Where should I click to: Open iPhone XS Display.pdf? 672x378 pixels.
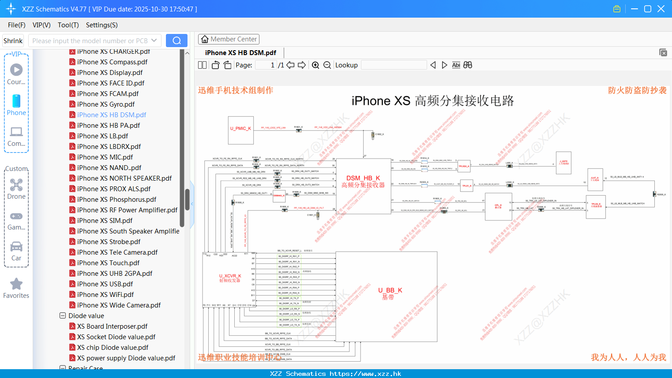tap(110, 73)
